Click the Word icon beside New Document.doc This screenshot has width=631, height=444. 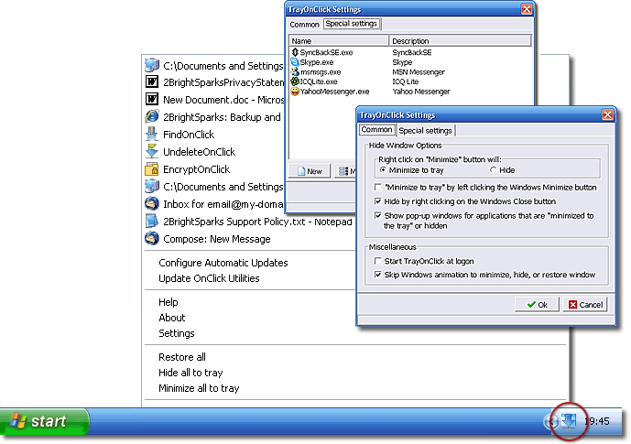(x=152, y=100)
